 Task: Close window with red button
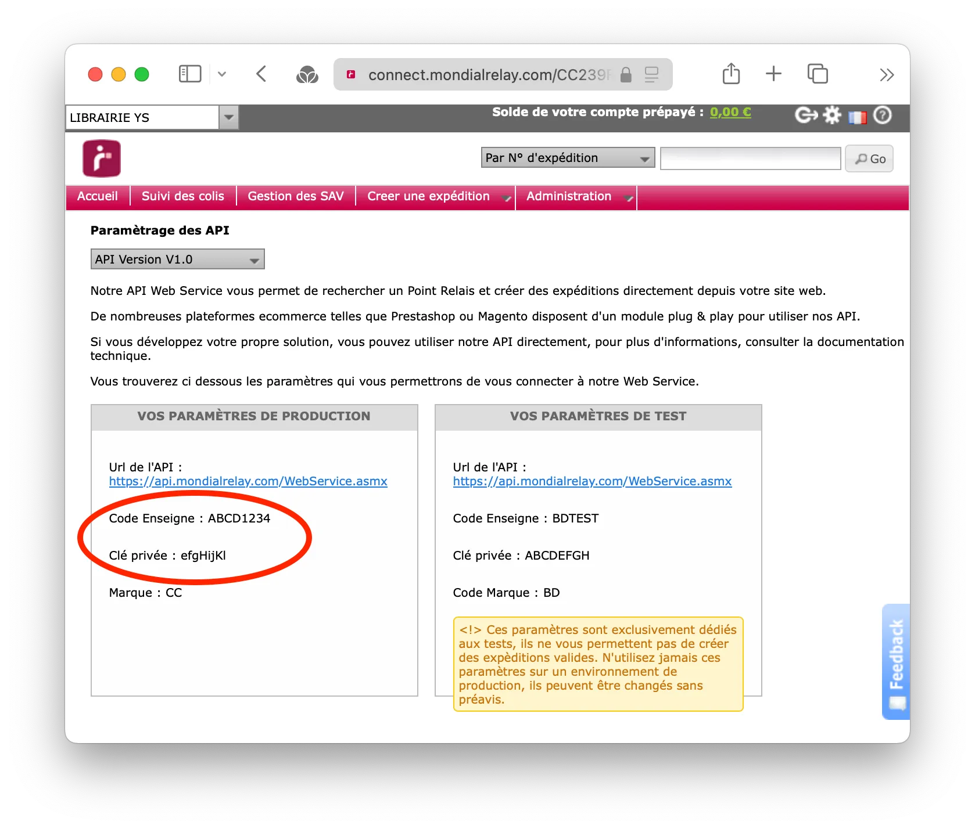[95, 74]
